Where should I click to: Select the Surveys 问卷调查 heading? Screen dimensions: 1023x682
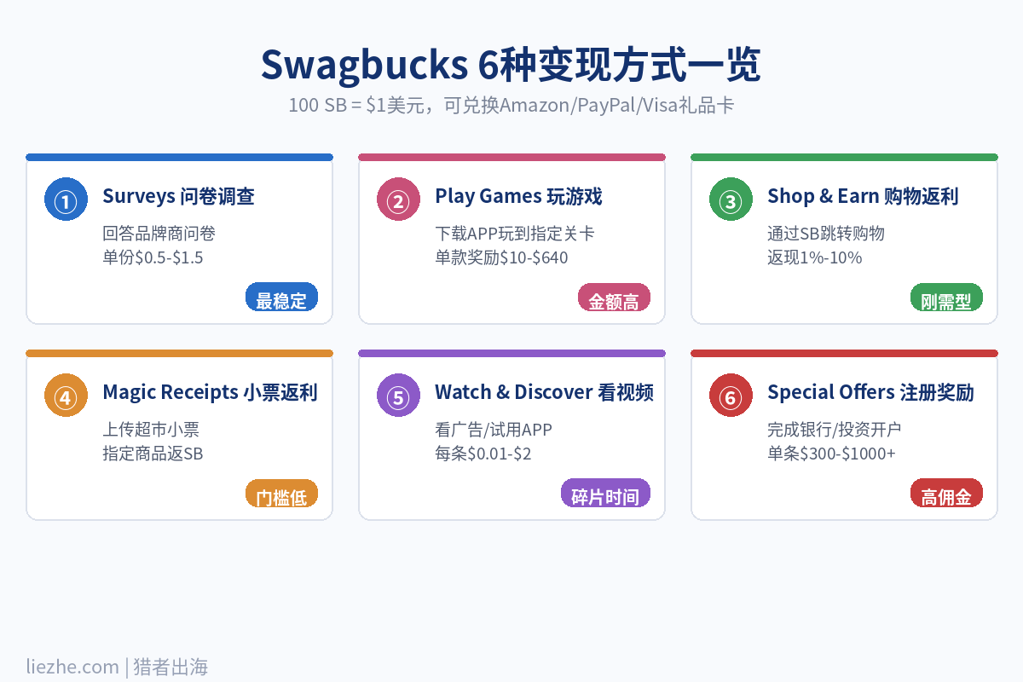tap(178, 196)
